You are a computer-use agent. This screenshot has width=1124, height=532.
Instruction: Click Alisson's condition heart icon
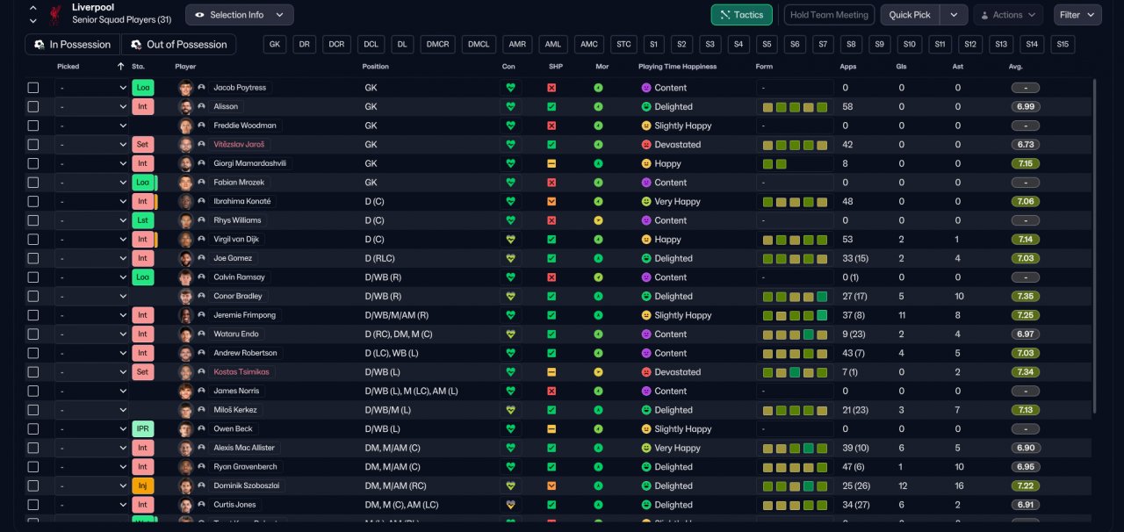click(x=509, y=106)
